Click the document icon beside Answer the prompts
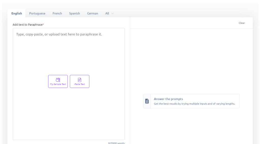Screen dimensions: 260x144 (147, 101)
